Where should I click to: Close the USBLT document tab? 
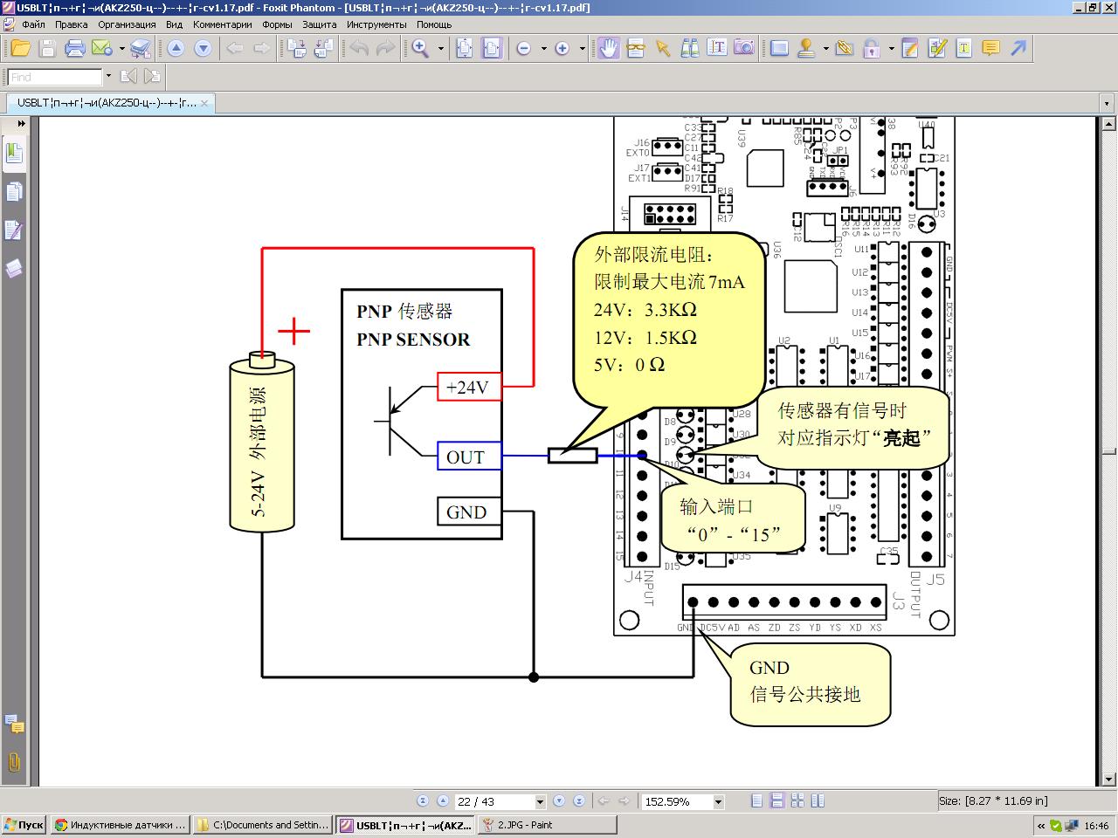pyautogui.click(x=204, y=103)
